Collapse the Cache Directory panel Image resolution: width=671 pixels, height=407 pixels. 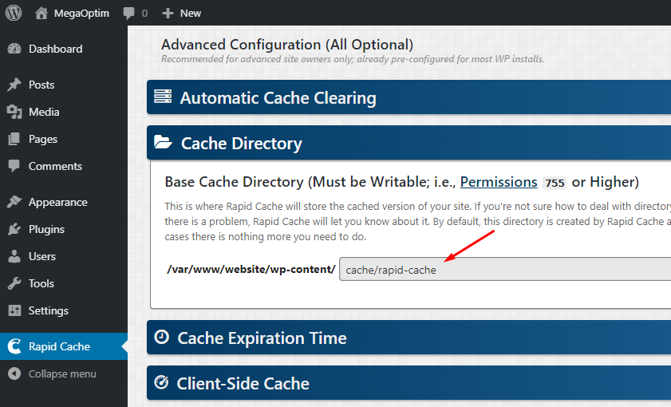[409, 143]
